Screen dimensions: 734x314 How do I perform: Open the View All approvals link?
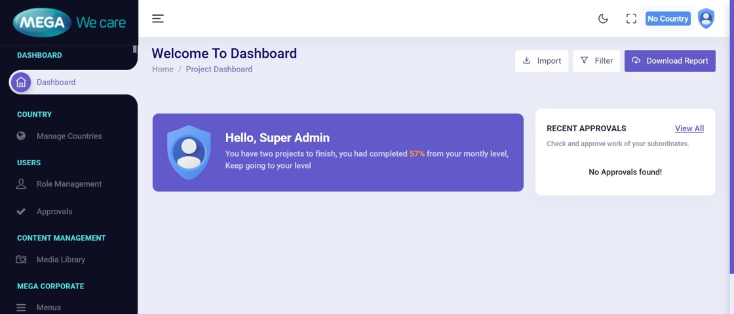pyautogui.click(x=689, y=128)
